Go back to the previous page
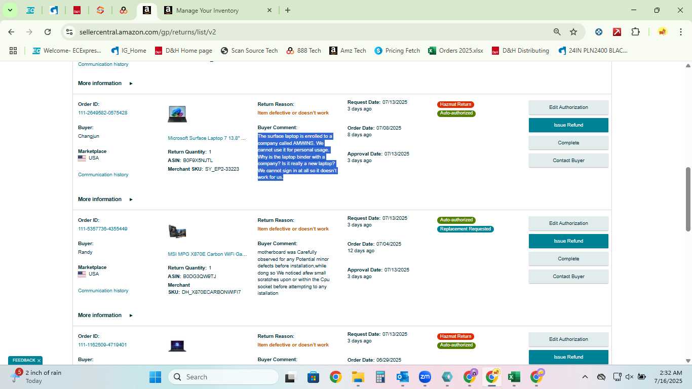The width and height of the screenshot is (692, 389). [x=11, y=32]
